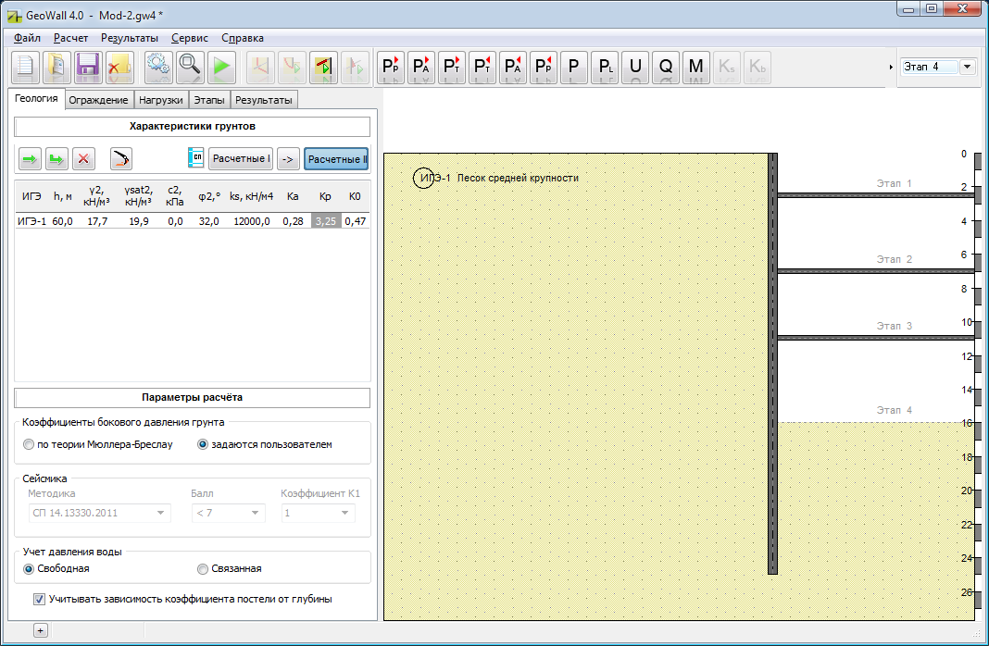Open settings with the gears toolbar icon
The width and height of the screenshot is (989, 646).
[x=159, y=67]
